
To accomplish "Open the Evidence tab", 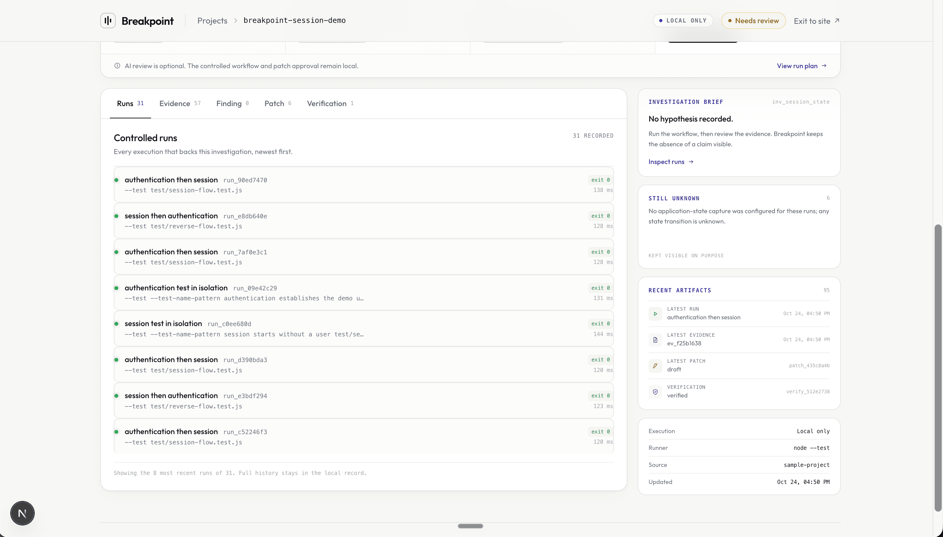I will point(180,104).
